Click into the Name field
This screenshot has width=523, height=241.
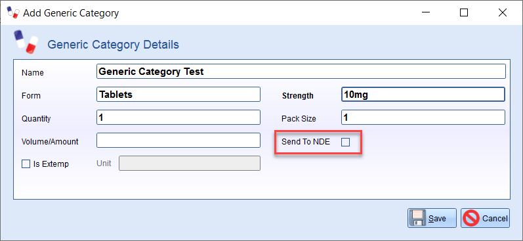click(x=301, y=72)
